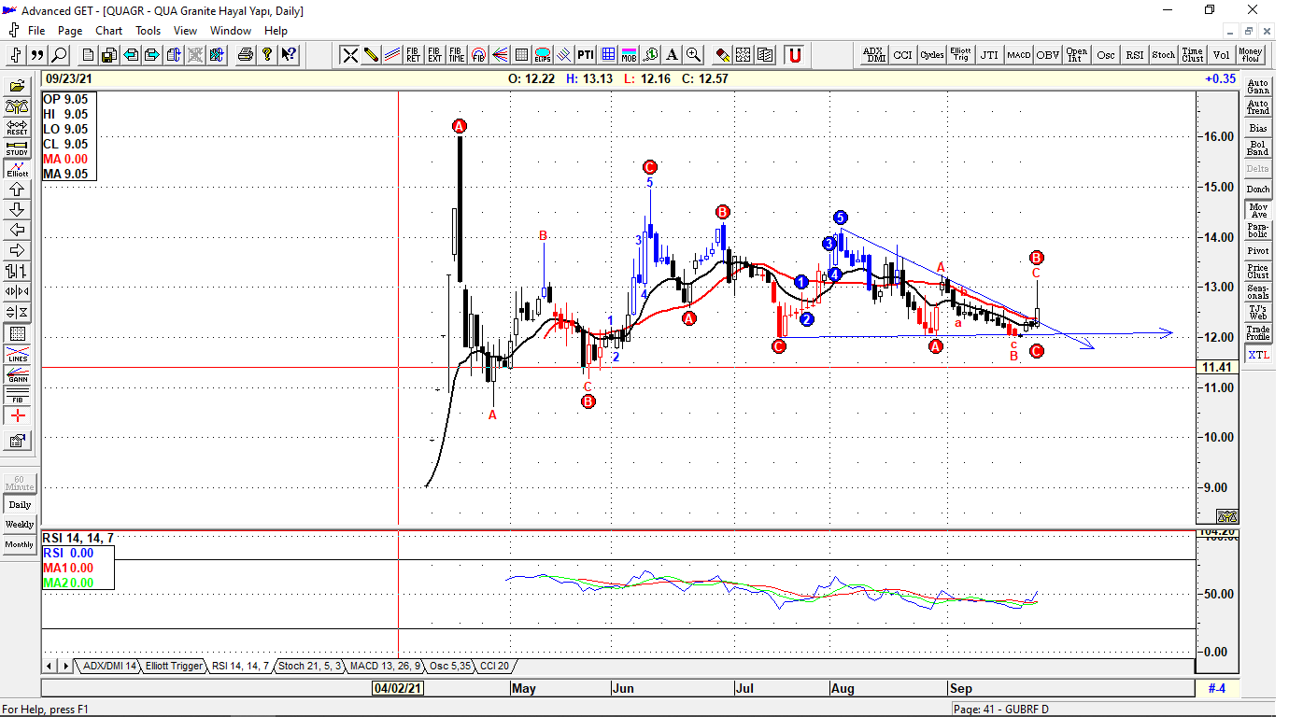This screenshot has width=1289, height=717.
Task: Open TJ's Web on the right panel
Action: (x=1258, y=312)
